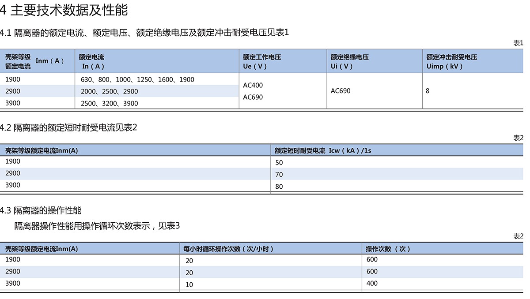Click the Uimp value 8 cell
Viewport: 530px width, 299px height.
[x=428, y=91]
